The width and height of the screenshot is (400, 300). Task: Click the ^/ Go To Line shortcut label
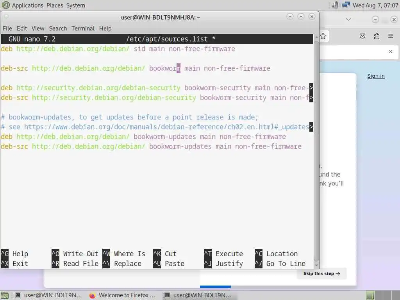point(280,264)
